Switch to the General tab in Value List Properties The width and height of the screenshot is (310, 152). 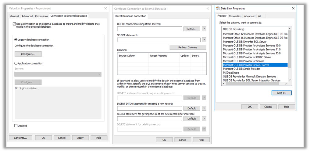coord(15,16)
